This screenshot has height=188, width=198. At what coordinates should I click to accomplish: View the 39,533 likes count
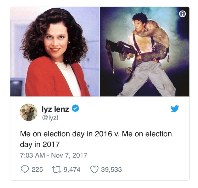pyautogui.click(x=111, y=169)
